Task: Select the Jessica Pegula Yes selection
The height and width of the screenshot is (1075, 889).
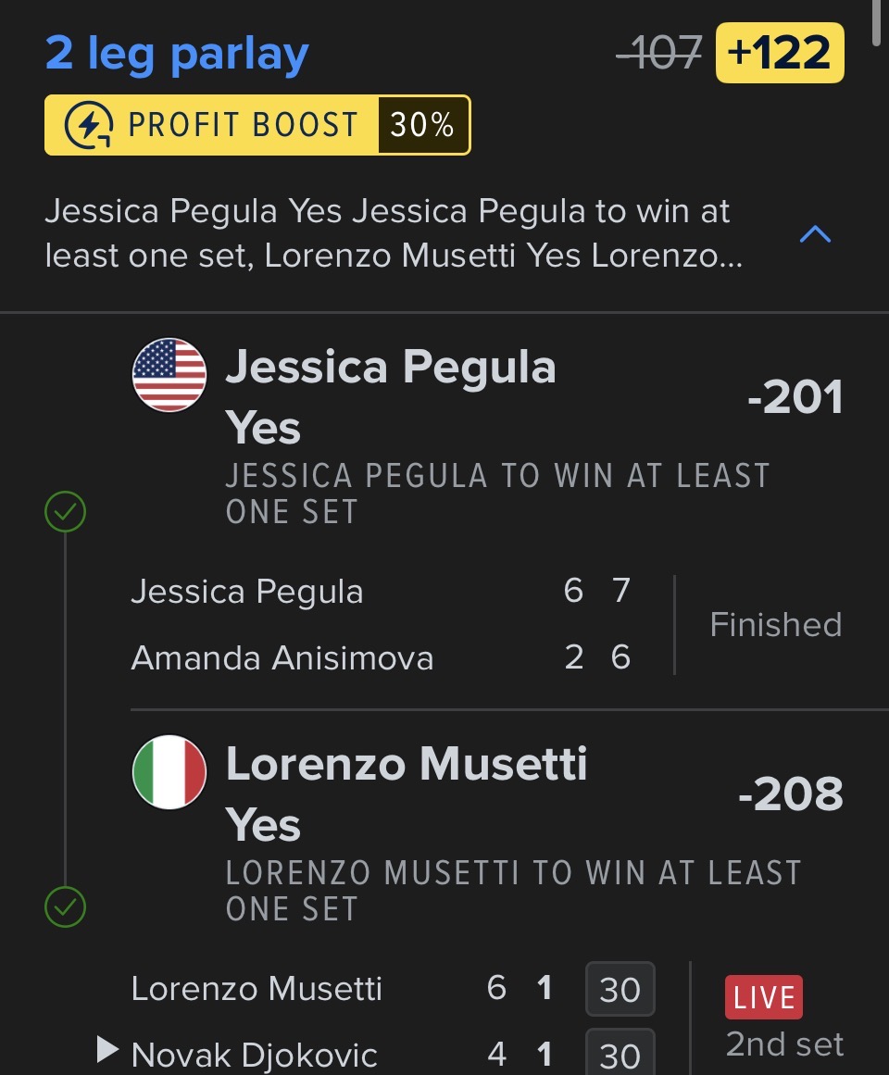Action: (390, 397)
